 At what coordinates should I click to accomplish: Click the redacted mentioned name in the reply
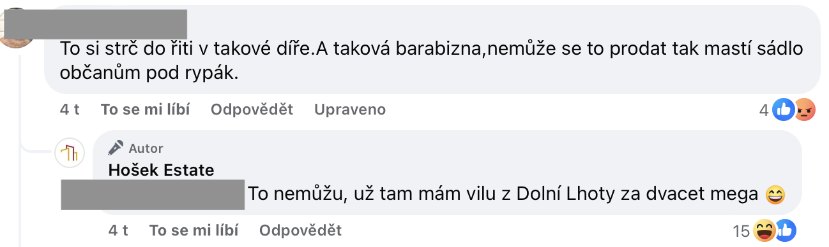pyautogui.click(x=153, y=195)
